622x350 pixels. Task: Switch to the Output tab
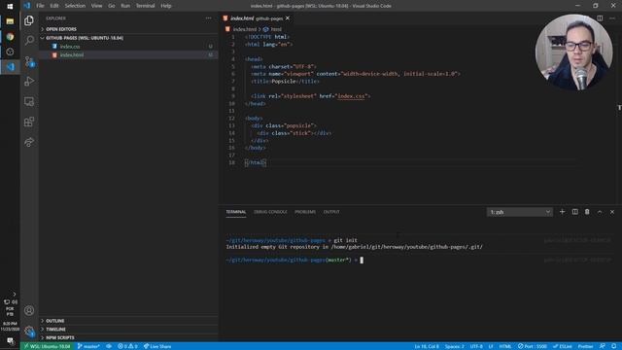click(x=331, y=212)
